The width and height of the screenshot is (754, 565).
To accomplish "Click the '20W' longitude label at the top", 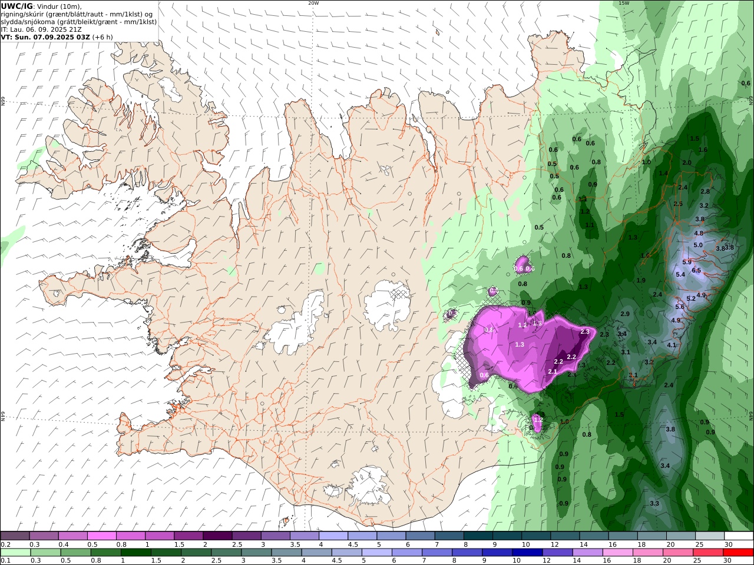I will coord(313,3).
